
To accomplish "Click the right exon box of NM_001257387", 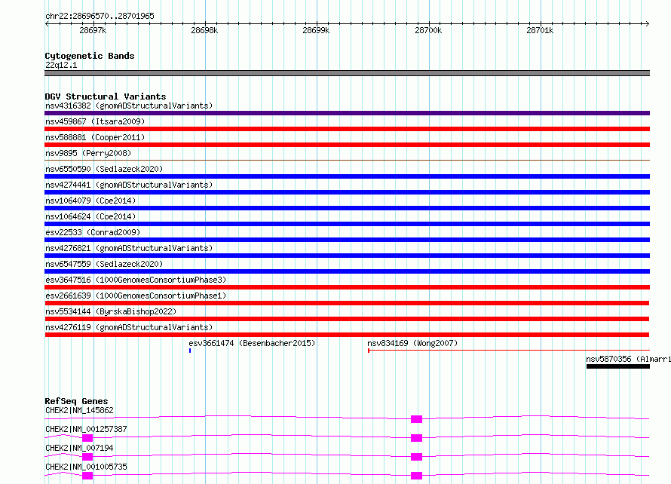I will coord(416,438).
